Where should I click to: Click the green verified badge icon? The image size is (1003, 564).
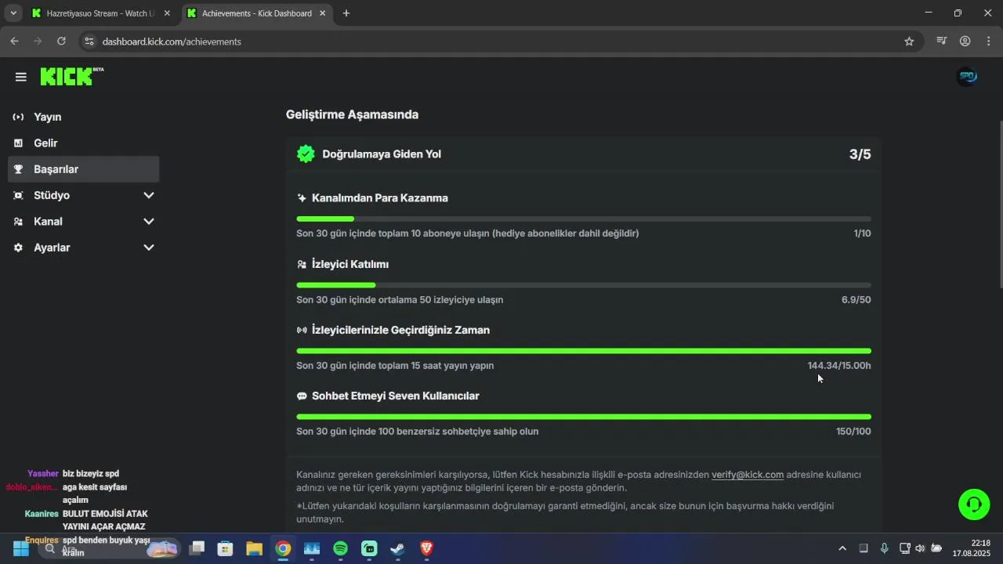(306, 154)
